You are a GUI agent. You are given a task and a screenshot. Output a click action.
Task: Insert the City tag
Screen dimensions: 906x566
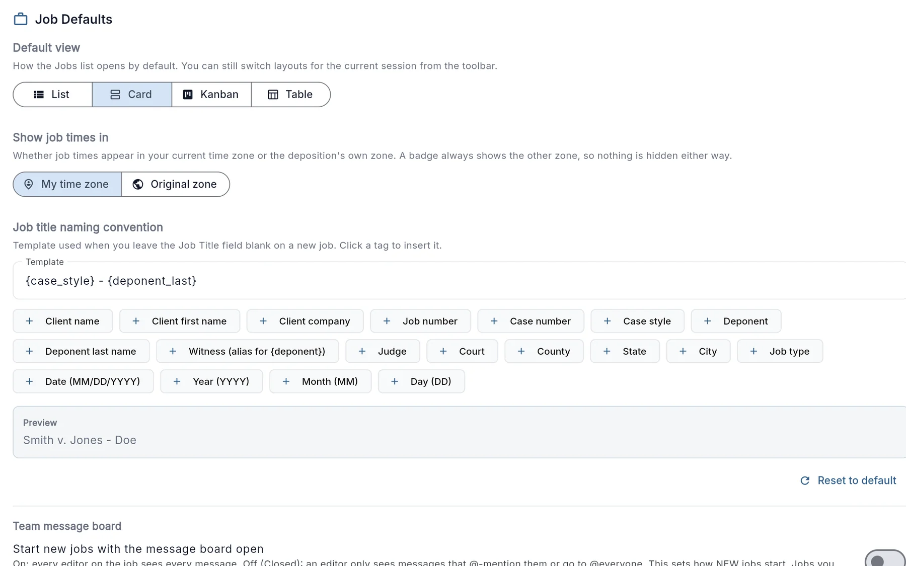coord(698,351)
